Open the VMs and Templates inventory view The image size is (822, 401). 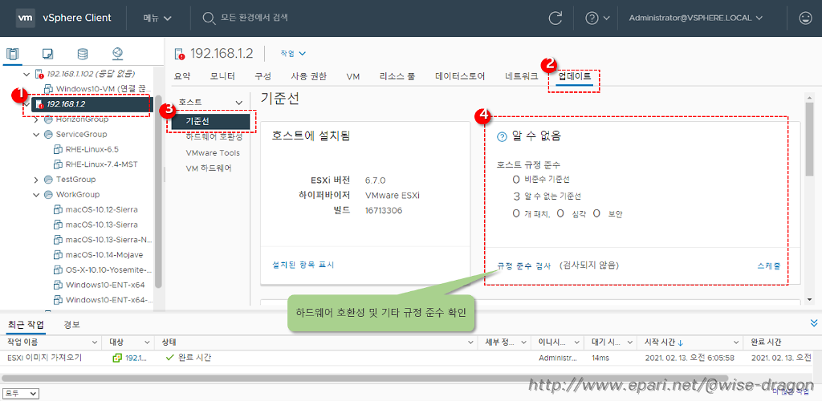[x=47, y=54]
